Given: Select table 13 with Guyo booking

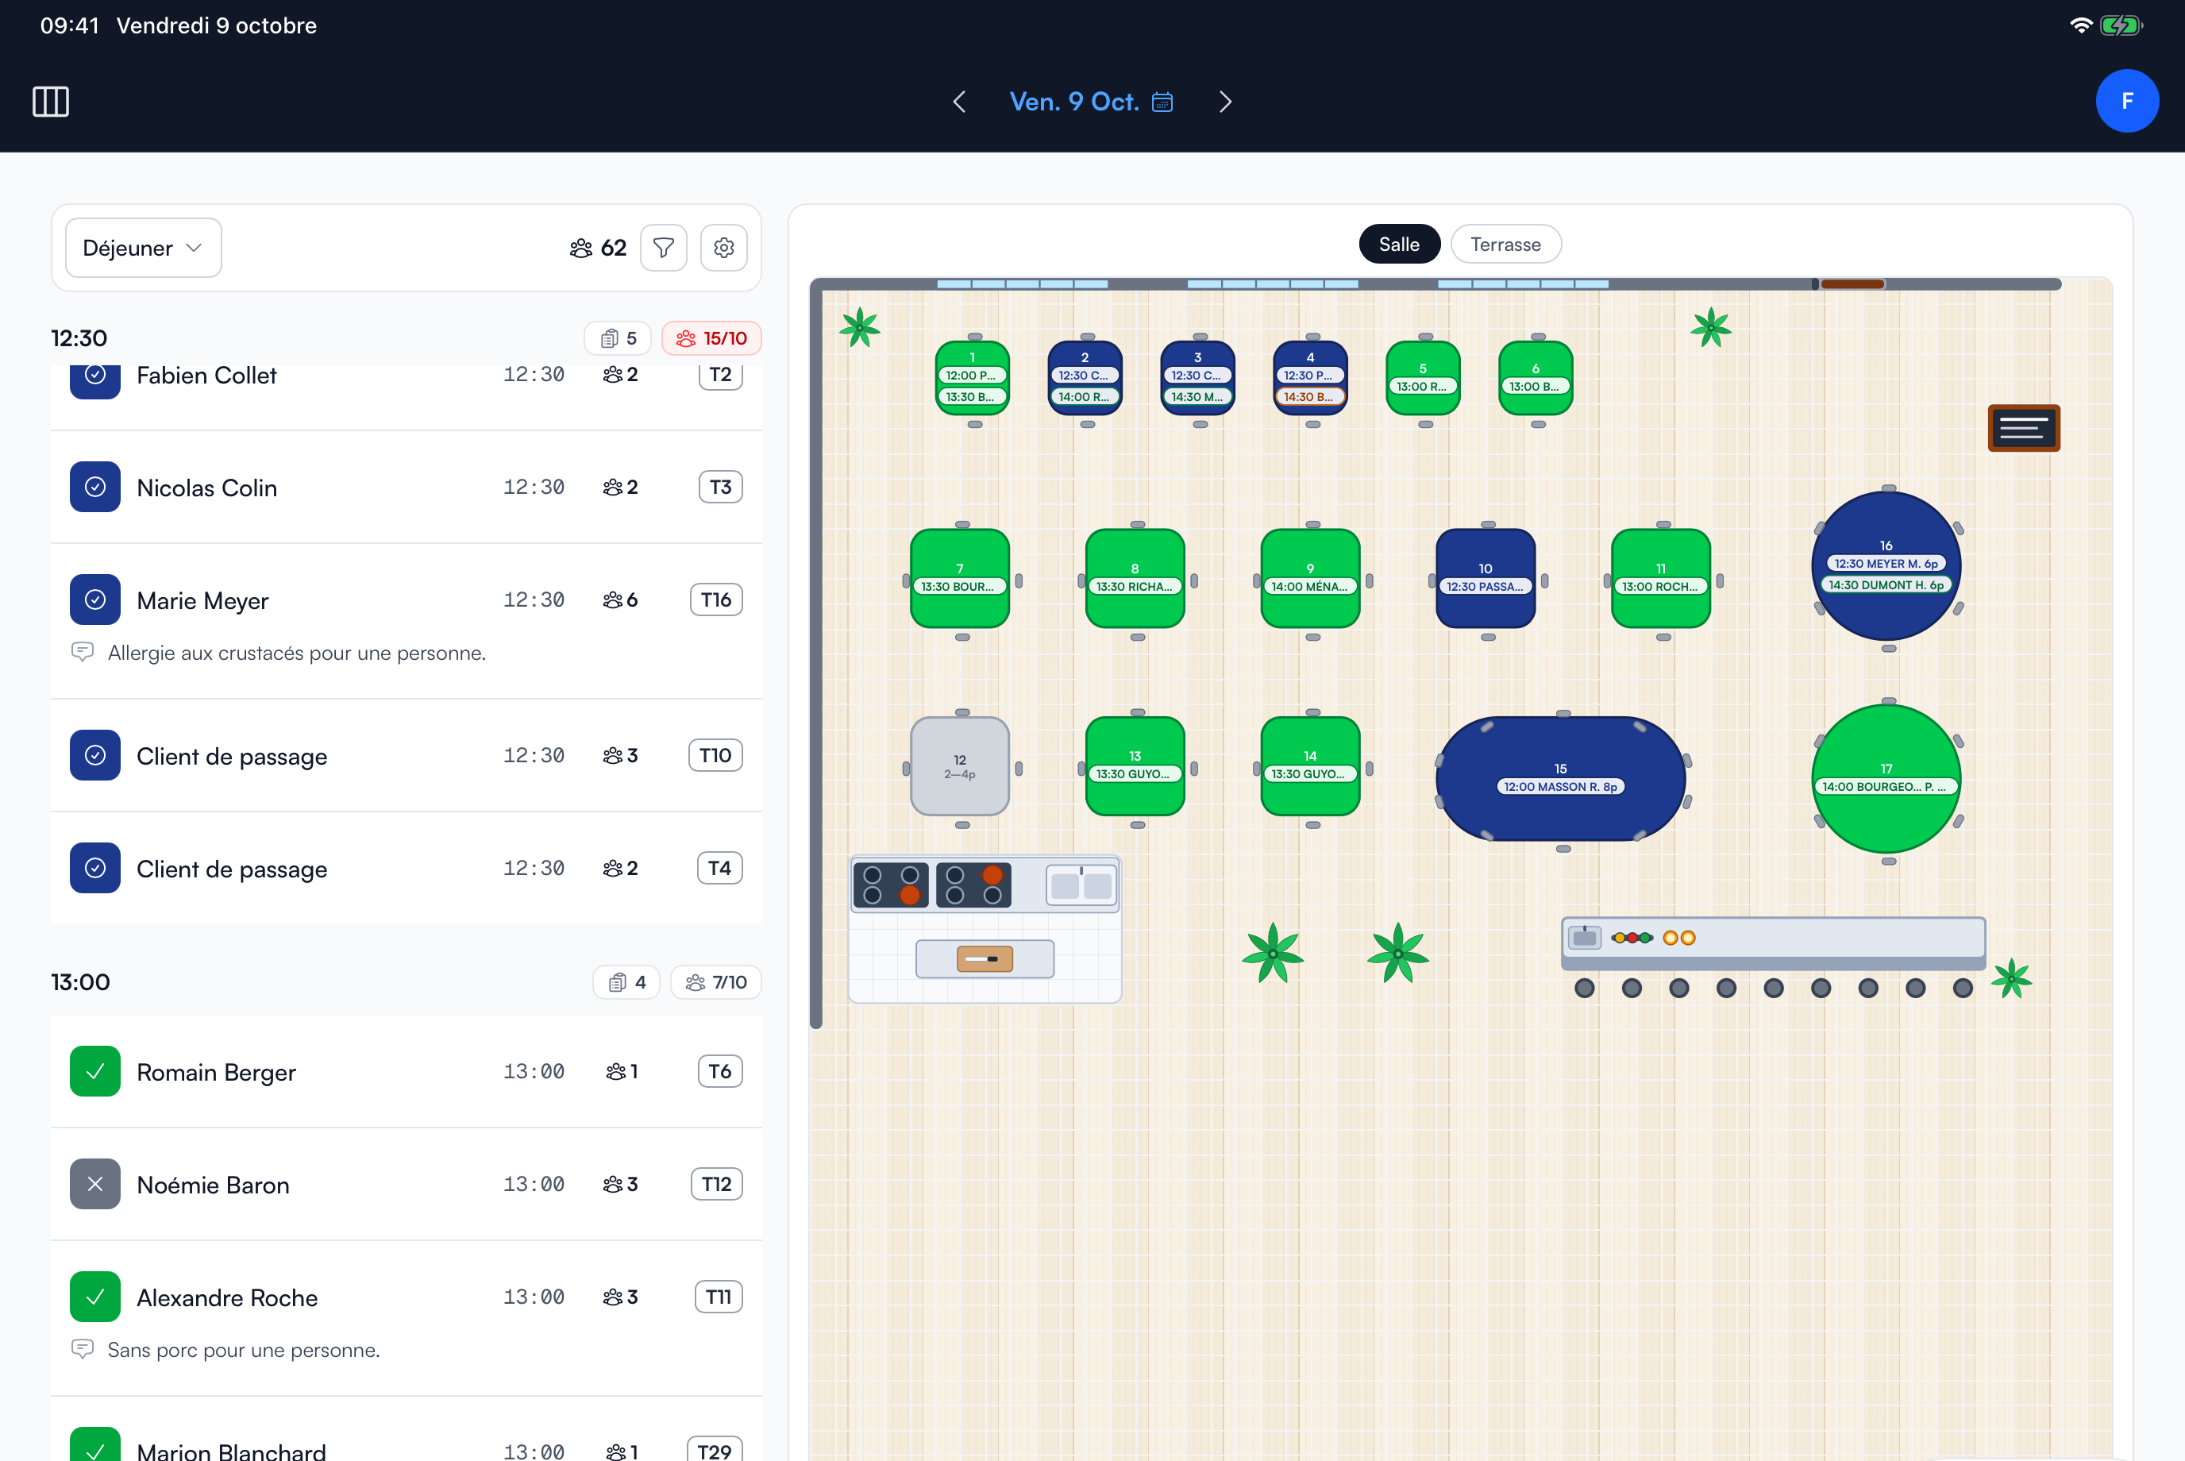Looking at the screenshot, I should click(x=1135, y=766).
